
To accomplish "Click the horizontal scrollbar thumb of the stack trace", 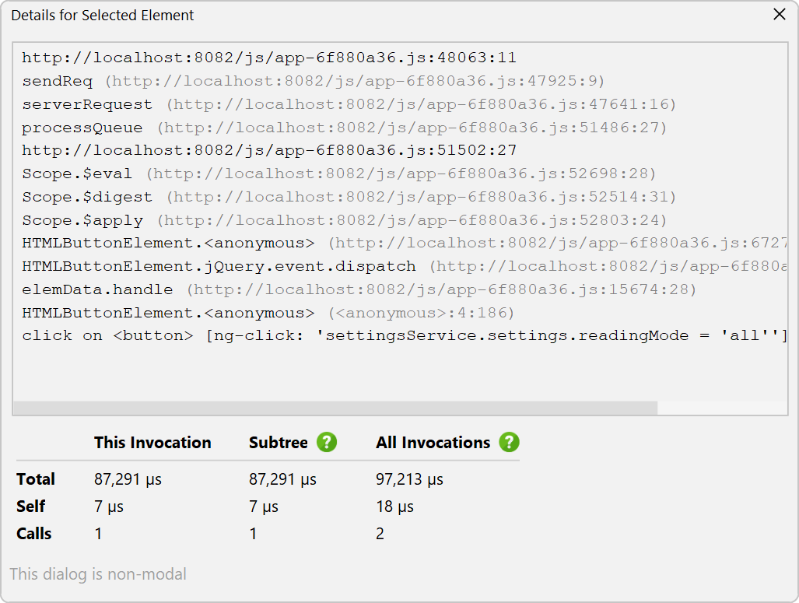I will 335,408.
